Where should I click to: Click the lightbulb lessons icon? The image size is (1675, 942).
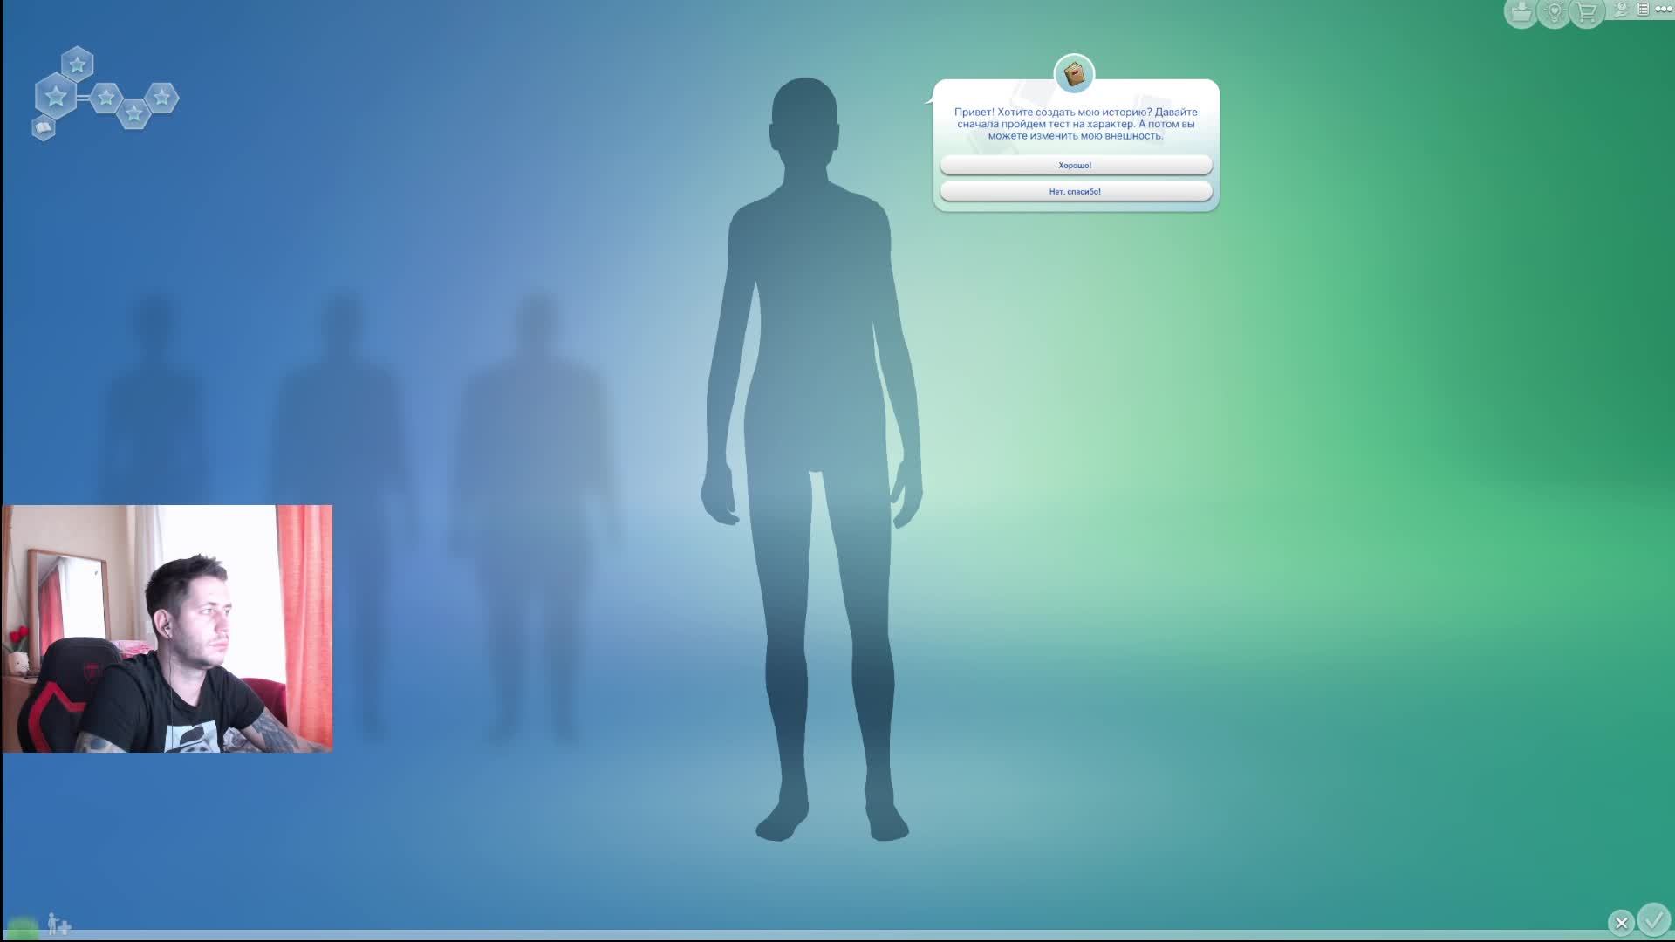click(x=1554, y=12)
